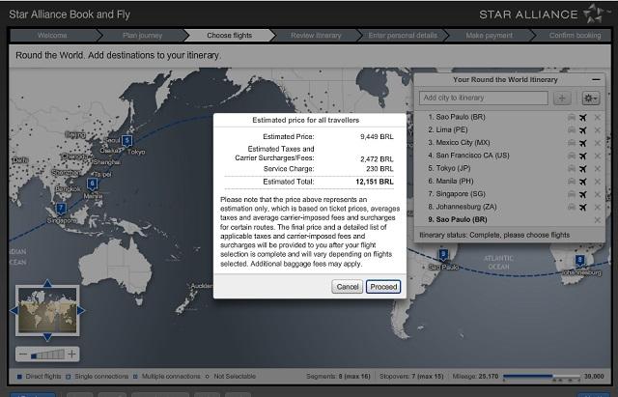Click the Add city to itinerary field
Viewport: 618px width, 397px height.
[x=483, y=98]
